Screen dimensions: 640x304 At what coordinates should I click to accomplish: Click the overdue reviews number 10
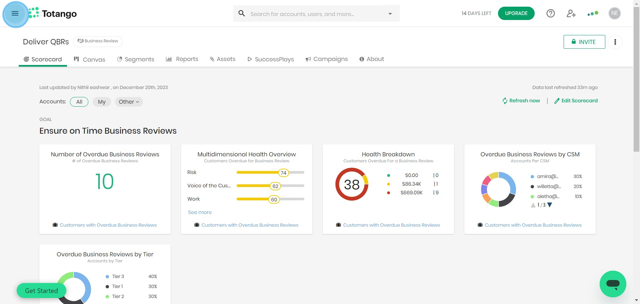(x=105, y=182)
